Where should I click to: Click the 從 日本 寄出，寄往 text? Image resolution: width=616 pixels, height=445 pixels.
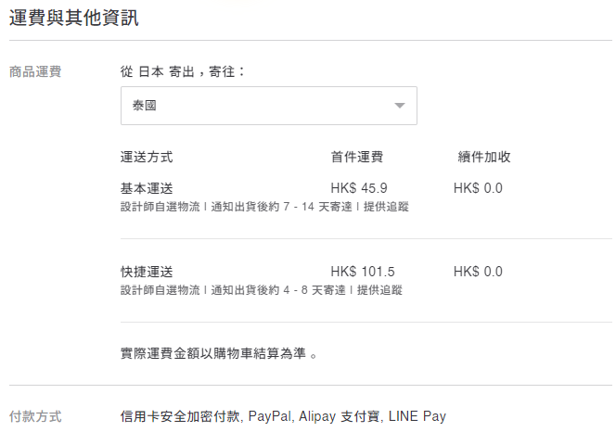[x=183, y=70]
